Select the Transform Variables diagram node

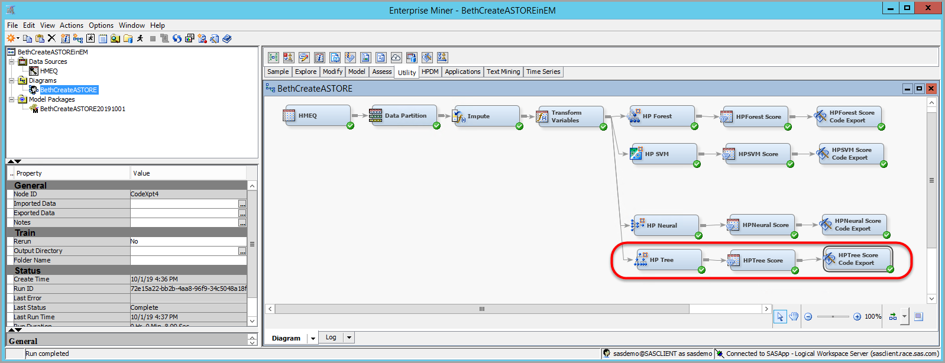click(x=571, y=116)
